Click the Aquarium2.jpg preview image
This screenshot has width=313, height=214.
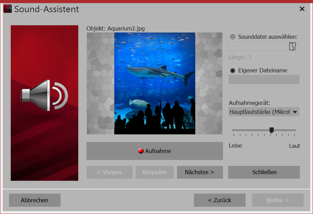click(154, 83)
